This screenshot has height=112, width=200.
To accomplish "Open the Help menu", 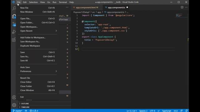I will 72,2.
